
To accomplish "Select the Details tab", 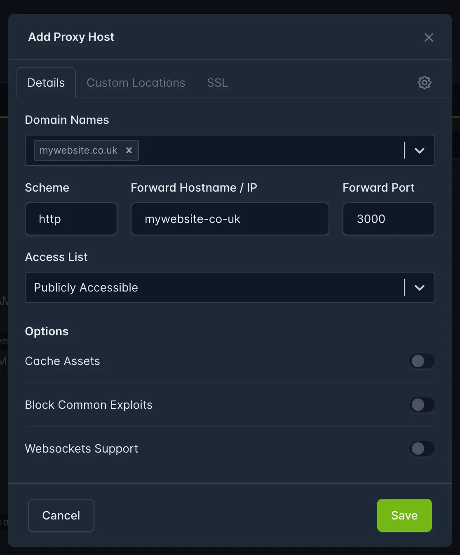I will click(x=46, y=83).
